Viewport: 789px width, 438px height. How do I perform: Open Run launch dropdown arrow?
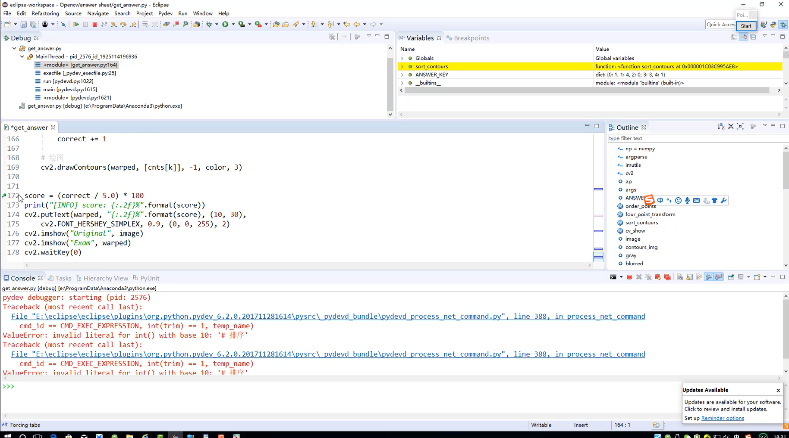click(x=233, y=25)
